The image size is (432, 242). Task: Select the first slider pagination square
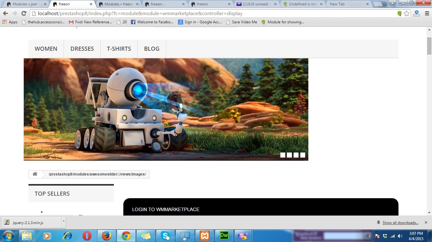point(283,155)
